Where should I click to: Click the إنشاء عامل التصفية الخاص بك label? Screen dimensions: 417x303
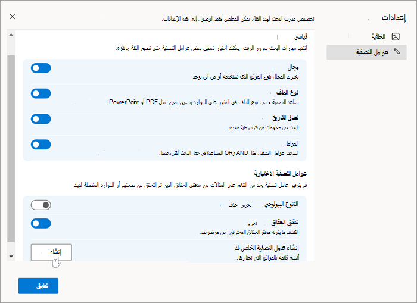click(267, 248)
